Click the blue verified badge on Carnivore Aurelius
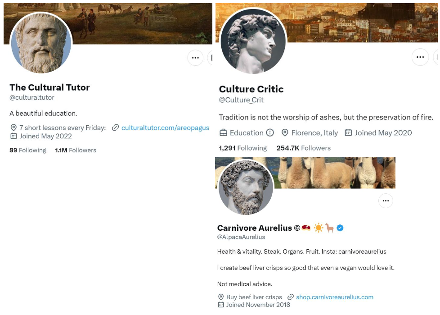 [x=340, y=228]
